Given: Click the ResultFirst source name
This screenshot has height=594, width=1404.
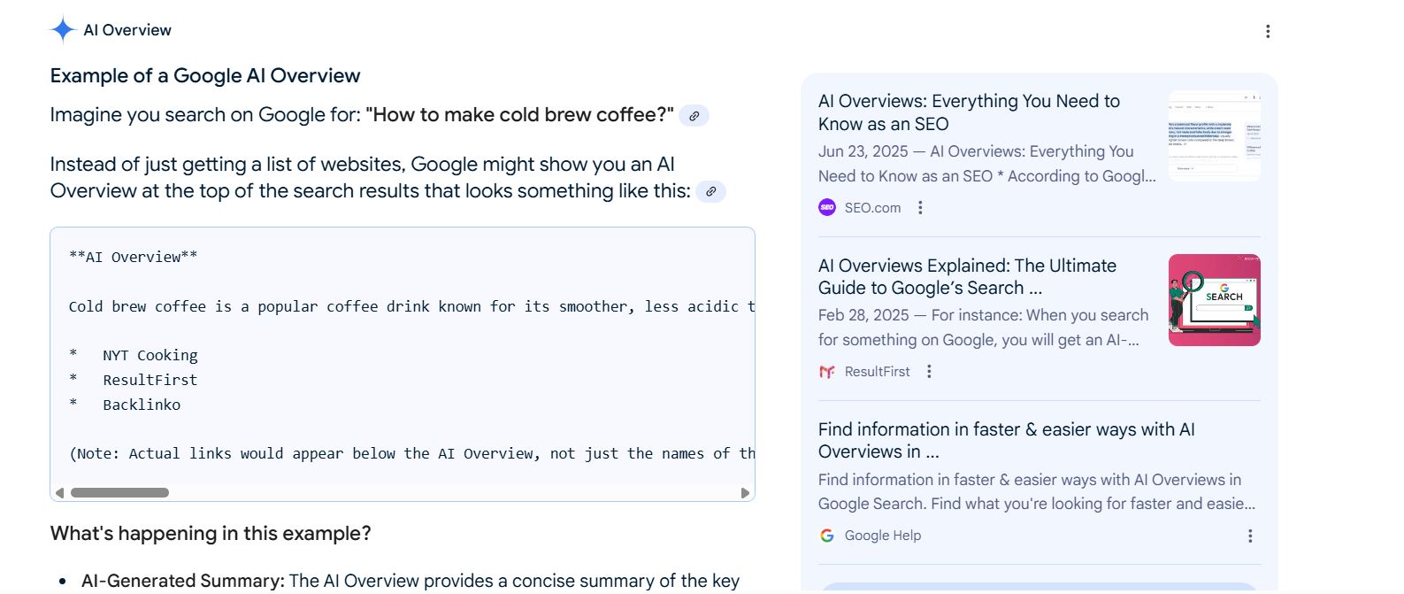Looking at the screenshot, I should point(877,372).
